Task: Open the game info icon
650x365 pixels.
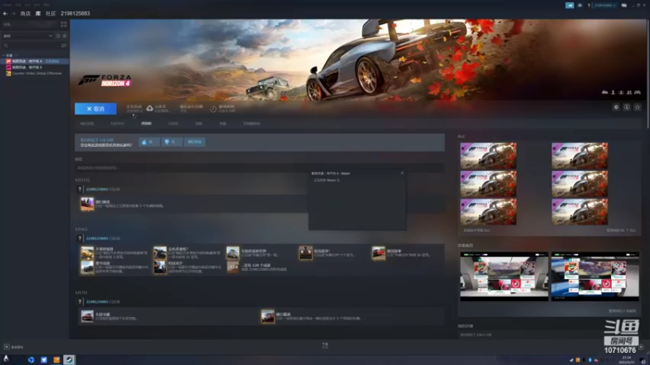Action: tap(626, 107)
